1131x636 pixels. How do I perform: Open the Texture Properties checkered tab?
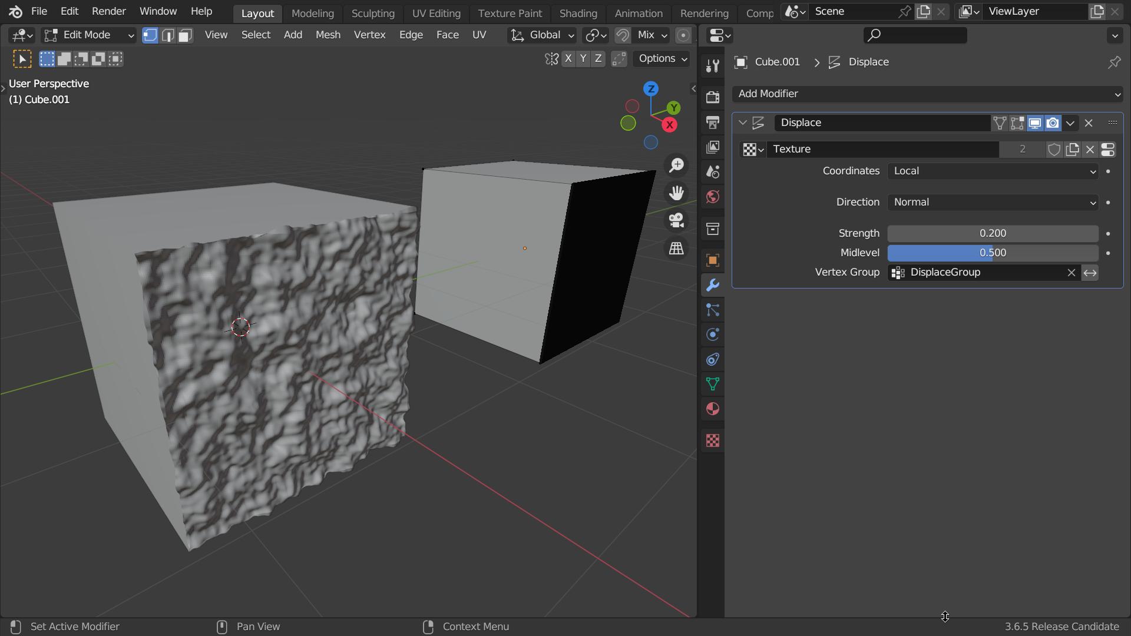click(x=713, y=440)
